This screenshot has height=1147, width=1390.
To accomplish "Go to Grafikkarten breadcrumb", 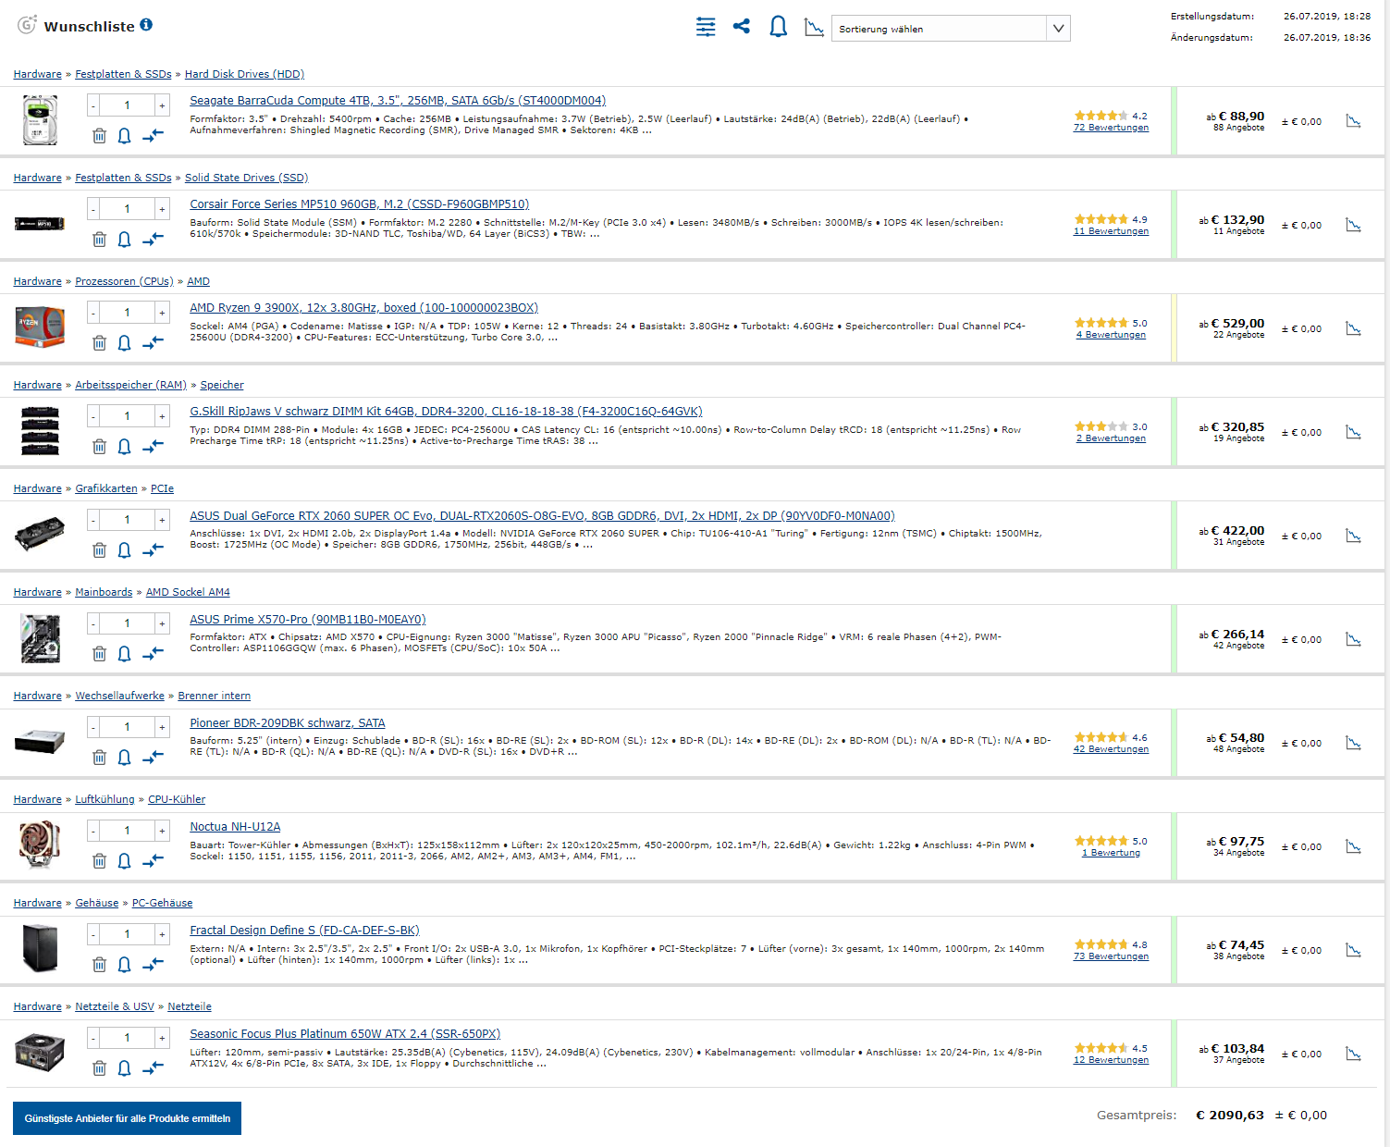I will point(106,488).
